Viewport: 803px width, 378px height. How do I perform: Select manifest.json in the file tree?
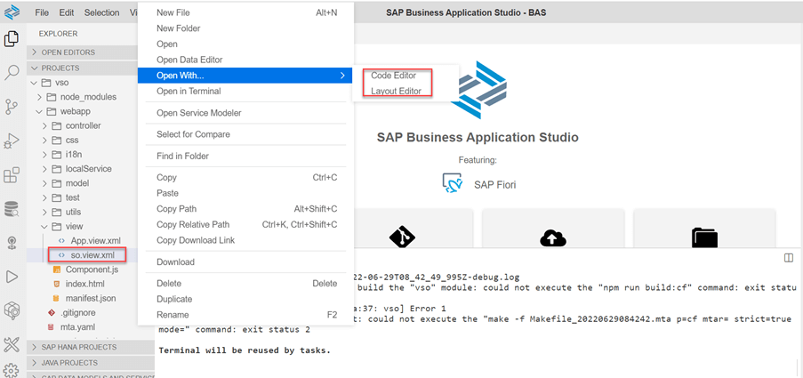(91, 298)
